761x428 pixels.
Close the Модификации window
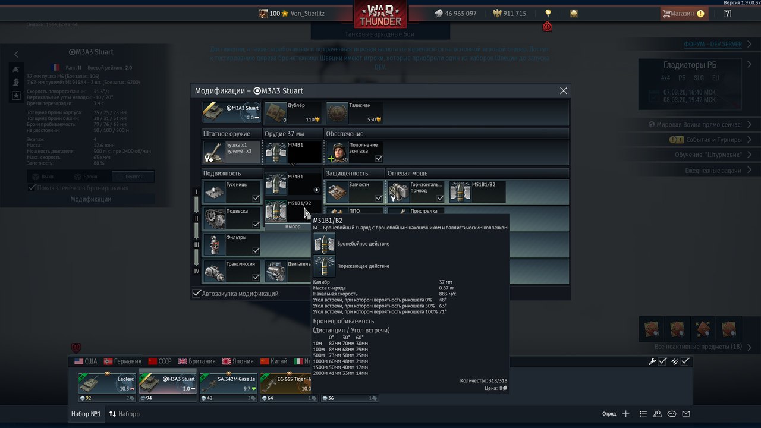point(564,91)
